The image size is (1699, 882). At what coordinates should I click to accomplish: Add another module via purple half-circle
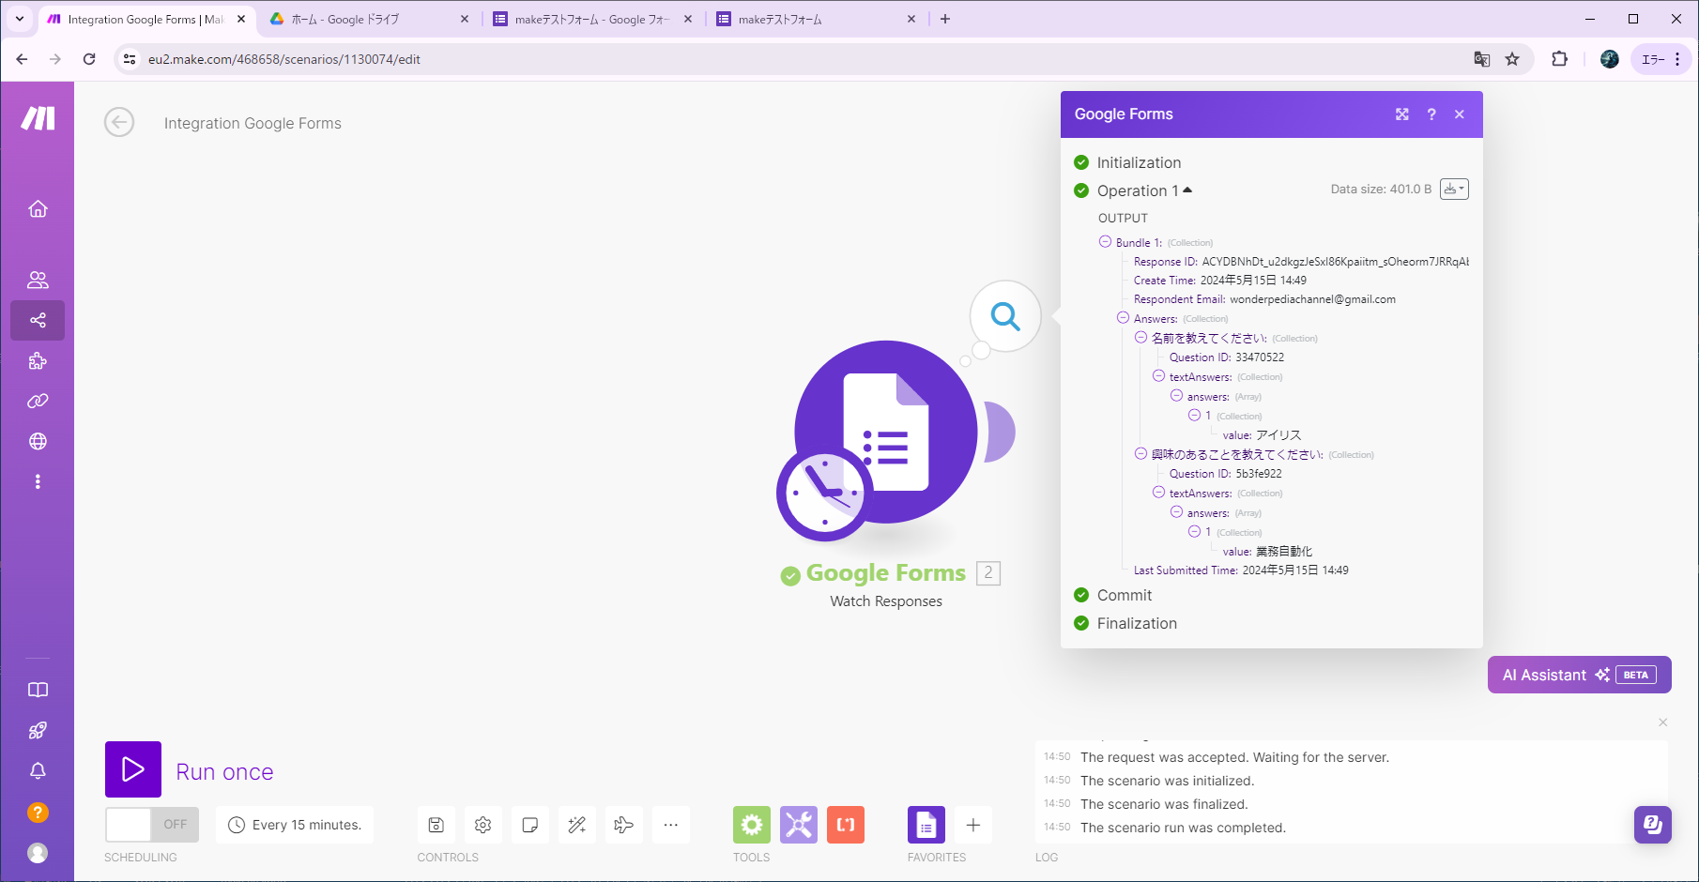pyautogui.click(x=1001, y=432)
